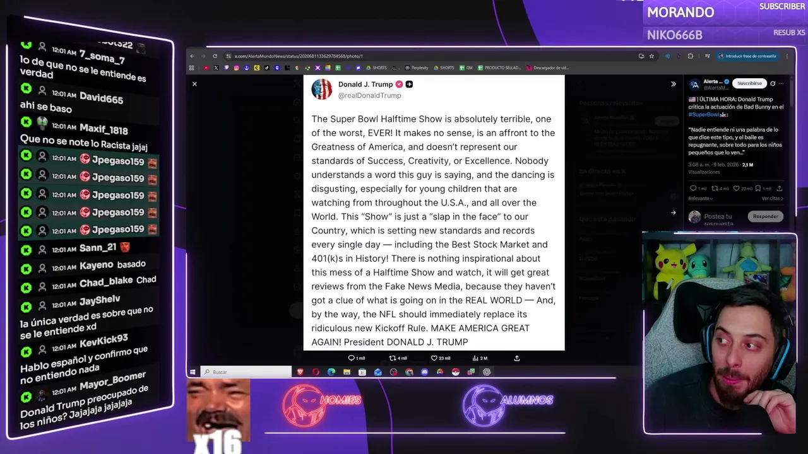
Task: Click chat username Sann_21
Action: coord(98,248)
